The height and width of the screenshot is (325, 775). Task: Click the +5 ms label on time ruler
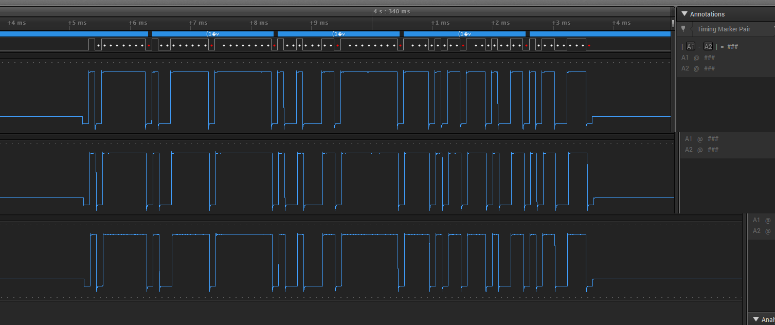(x=77, y=23)
